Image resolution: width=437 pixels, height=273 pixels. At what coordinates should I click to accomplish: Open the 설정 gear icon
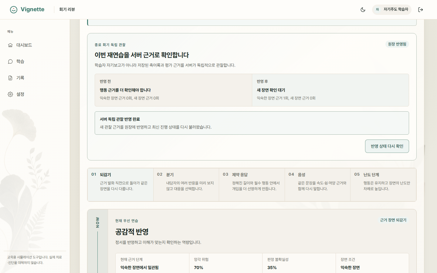tap(10, 94)
